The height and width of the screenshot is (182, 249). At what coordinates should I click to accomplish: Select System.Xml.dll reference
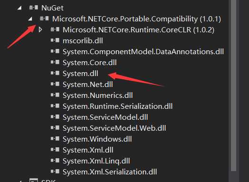pyautogui.click(x=88, y=150)
